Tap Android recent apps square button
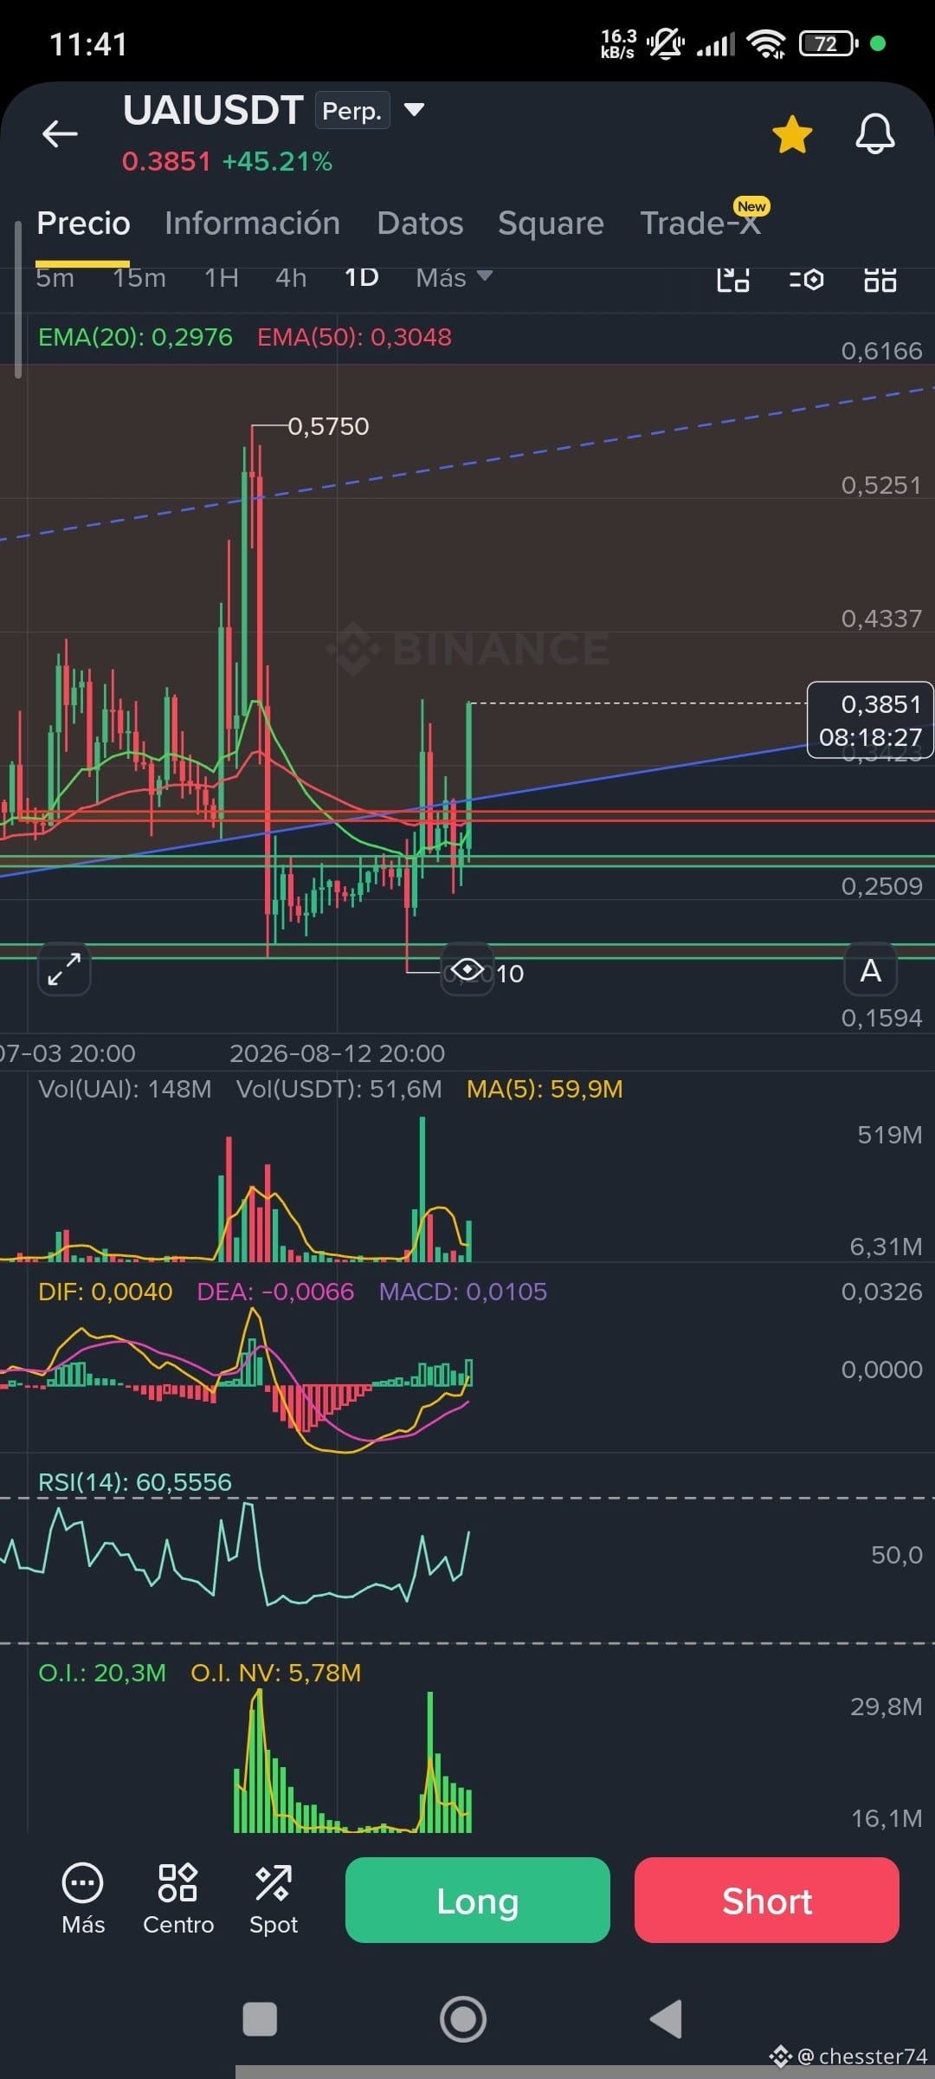The height and width of the screenshot is (2079, 935). (260, 2019)
